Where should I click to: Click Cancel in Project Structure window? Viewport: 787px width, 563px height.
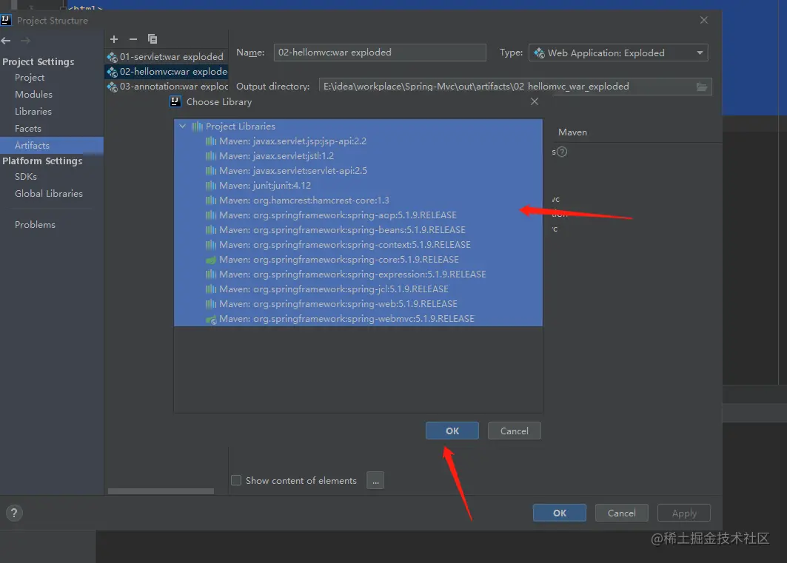(x=622, y=513)
